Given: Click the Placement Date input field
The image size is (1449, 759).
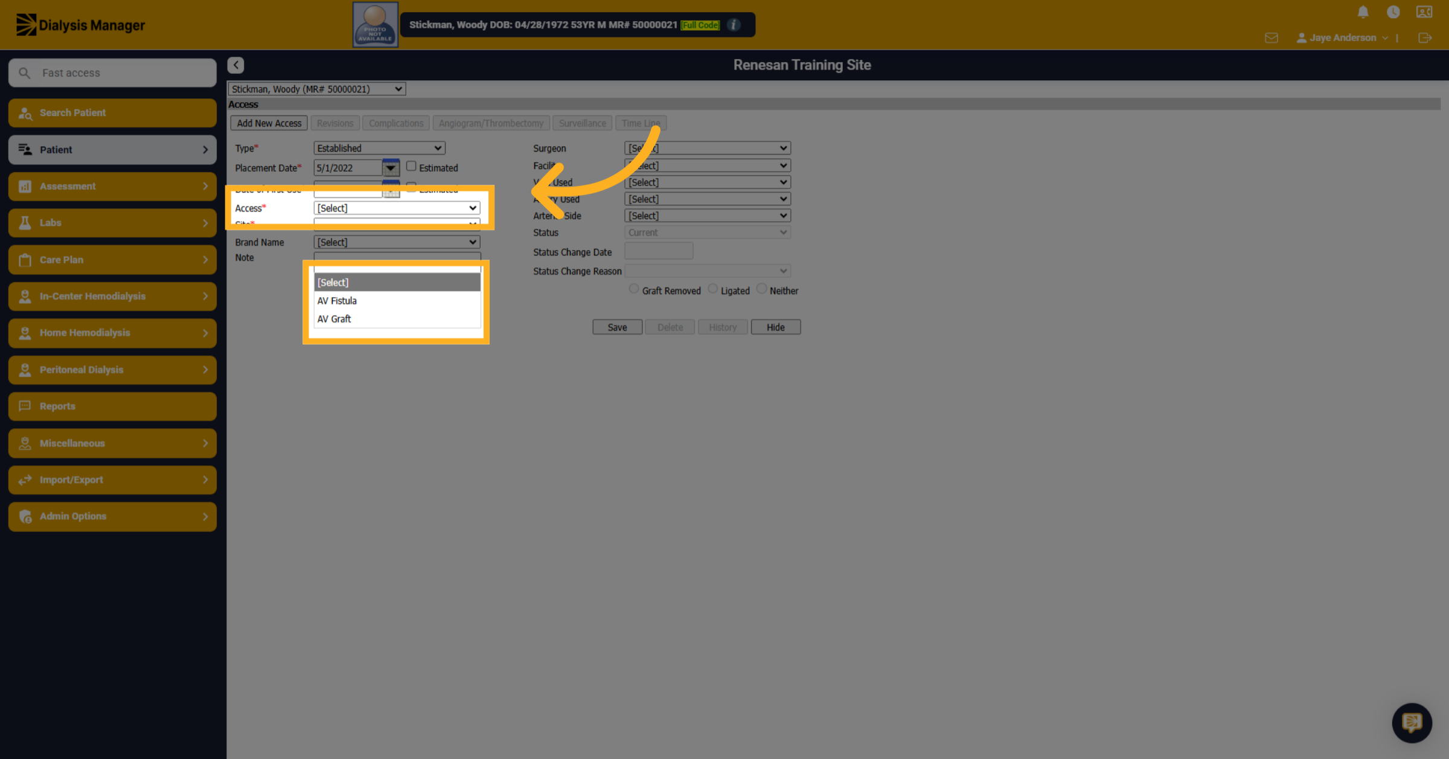Looking at the screenshot, I should click(x=348, y=168).
